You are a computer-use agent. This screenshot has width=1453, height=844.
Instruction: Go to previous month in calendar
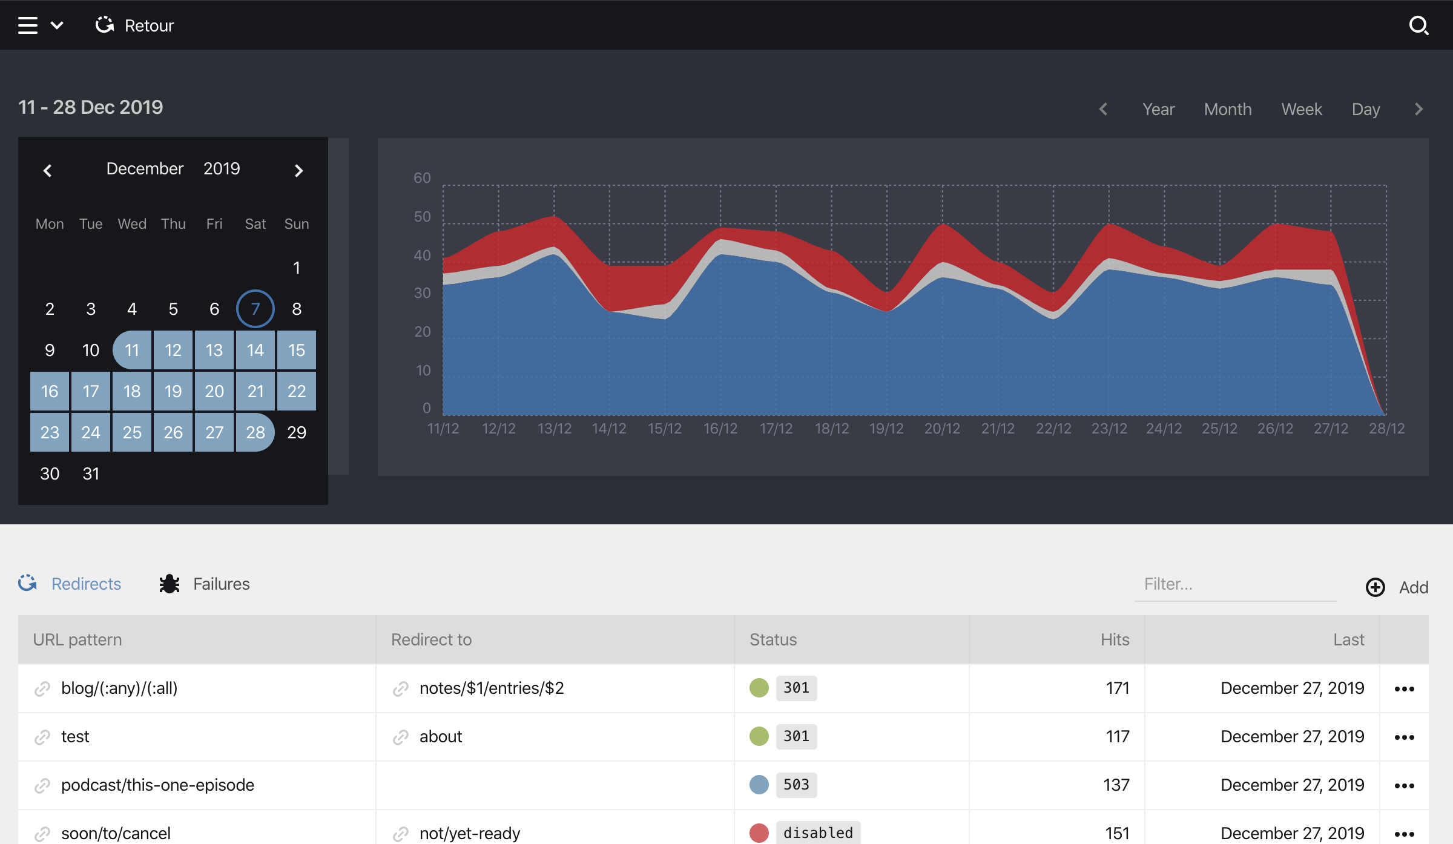point(48,170)
